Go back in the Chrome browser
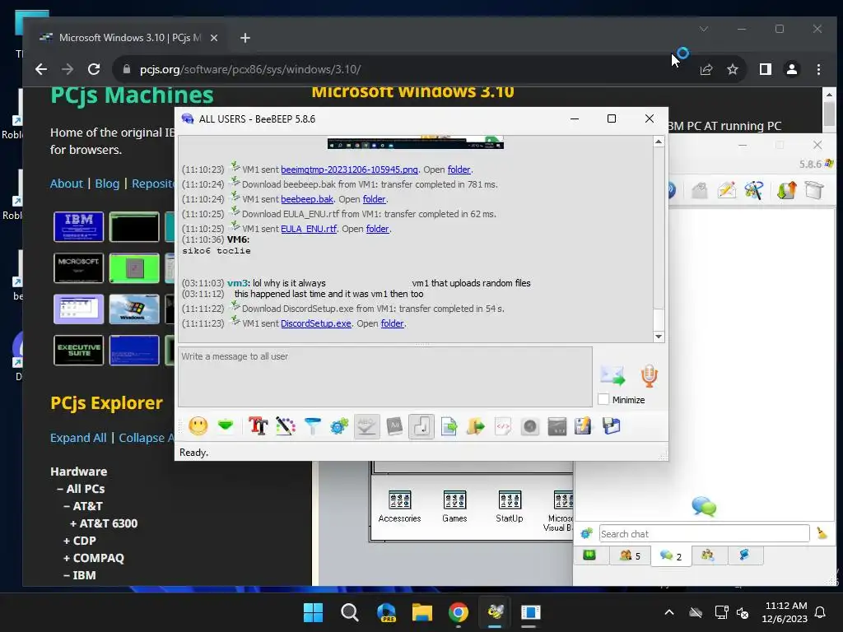The image size is (843, 632). (x=41, y=69)
